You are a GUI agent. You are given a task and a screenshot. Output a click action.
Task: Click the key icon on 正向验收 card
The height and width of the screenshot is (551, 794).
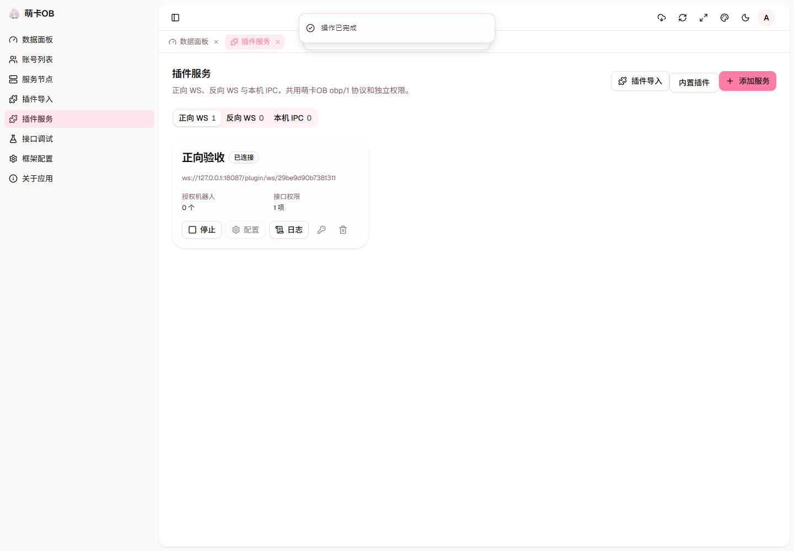tap(321, 230)
